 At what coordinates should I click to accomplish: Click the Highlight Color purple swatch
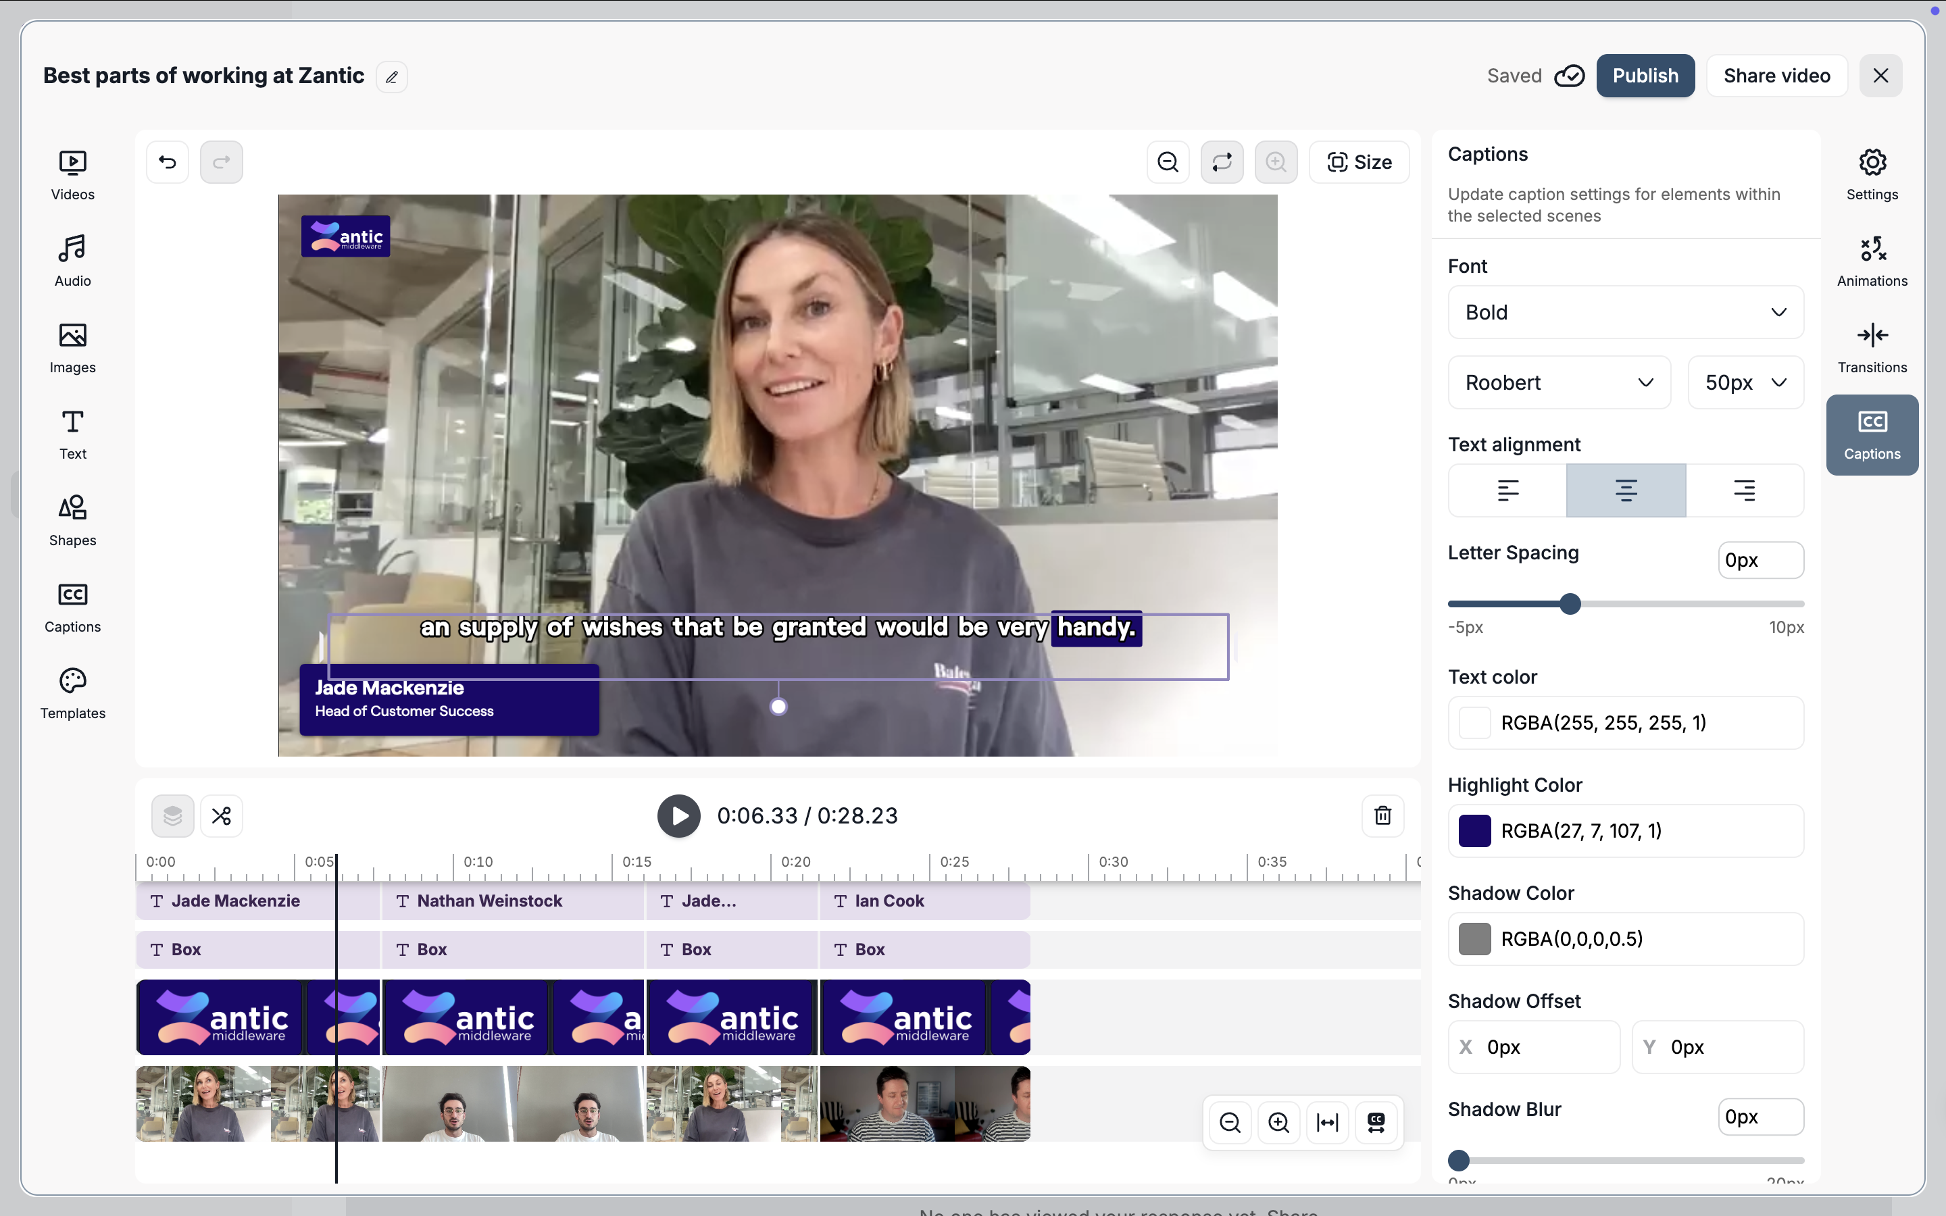(x=1474, y=831)
